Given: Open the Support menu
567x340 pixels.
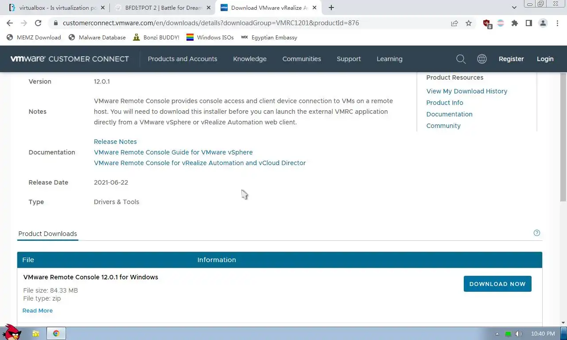Looking at the screenshot, I should (x=349, y=59).
